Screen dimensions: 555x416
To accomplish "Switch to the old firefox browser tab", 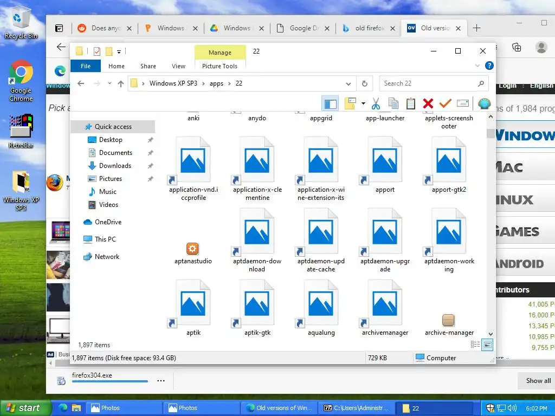I will click(x=368, y=28).
